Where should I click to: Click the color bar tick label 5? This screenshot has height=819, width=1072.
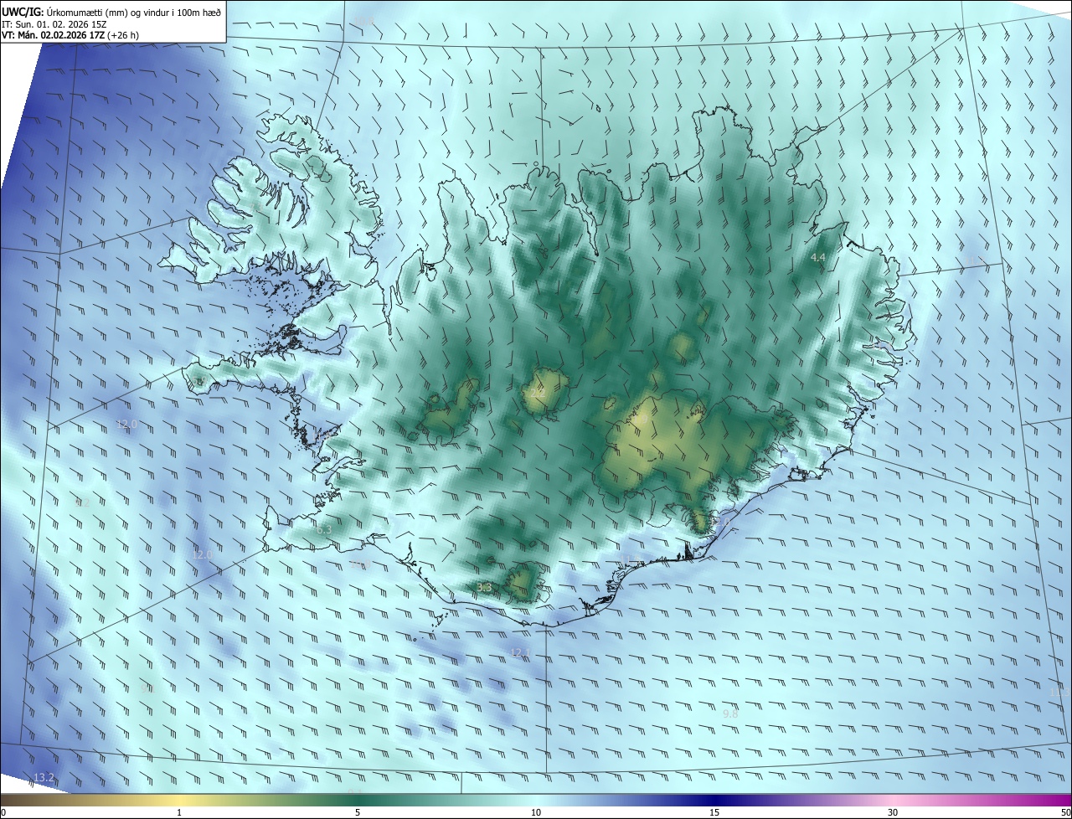358,813
